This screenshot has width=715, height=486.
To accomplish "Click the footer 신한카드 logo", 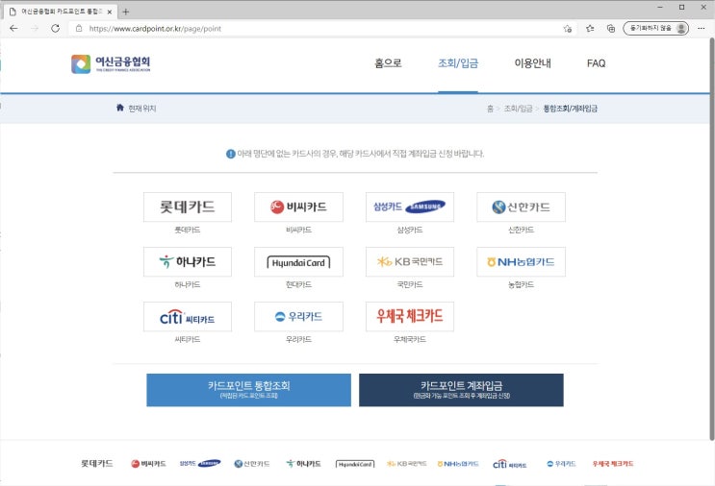I will (x=252, y=464).
